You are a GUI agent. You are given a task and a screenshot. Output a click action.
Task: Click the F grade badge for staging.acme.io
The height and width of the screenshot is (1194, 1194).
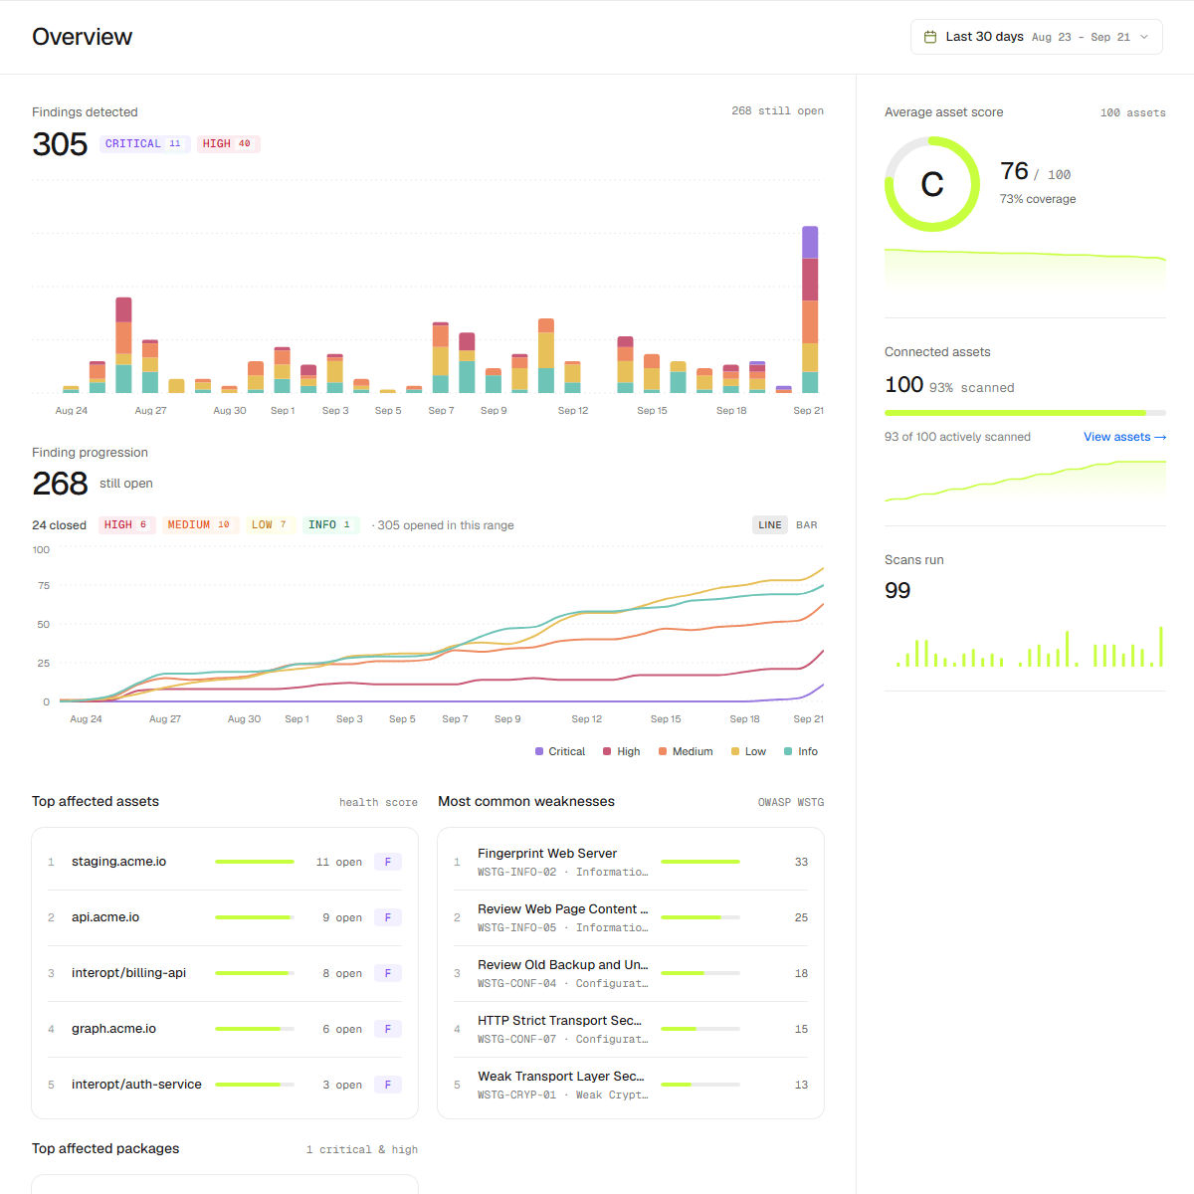[388, 862]
